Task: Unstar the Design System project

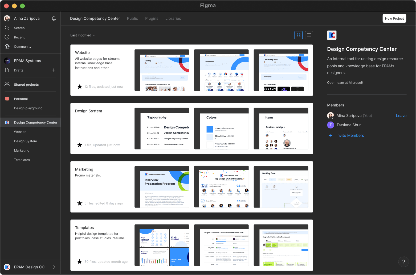Action: click(80, 145)
